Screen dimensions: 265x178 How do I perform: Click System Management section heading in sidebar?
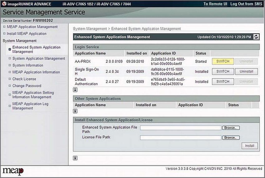pos(20,41)
